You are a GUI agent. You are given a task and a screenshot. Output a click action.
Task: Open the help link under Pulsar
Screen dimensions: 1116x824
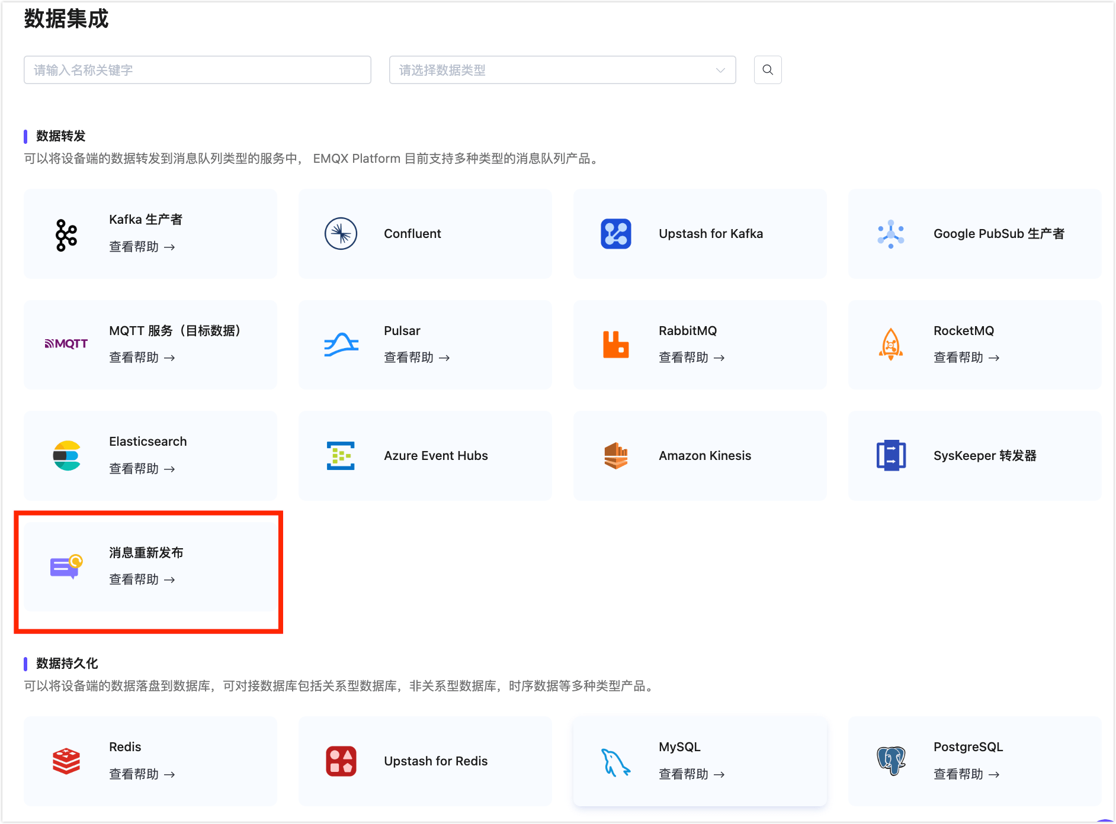pyautogui.click(x=416, y=358)
